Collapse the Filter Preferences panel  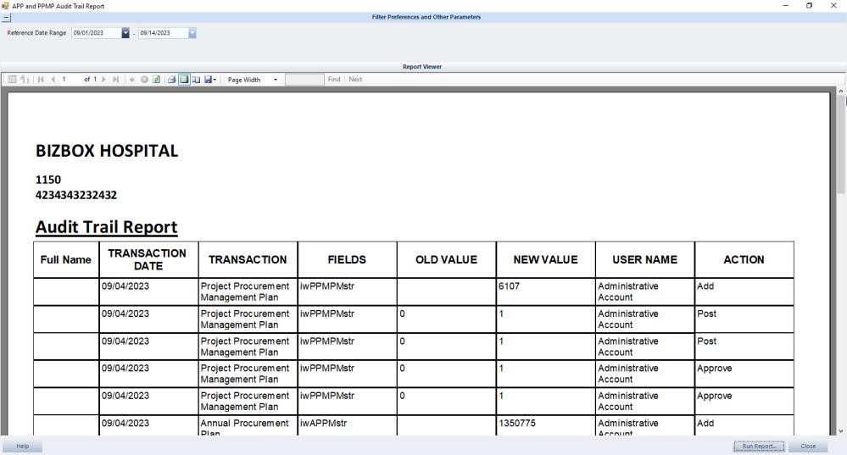[x=5, y=17]
